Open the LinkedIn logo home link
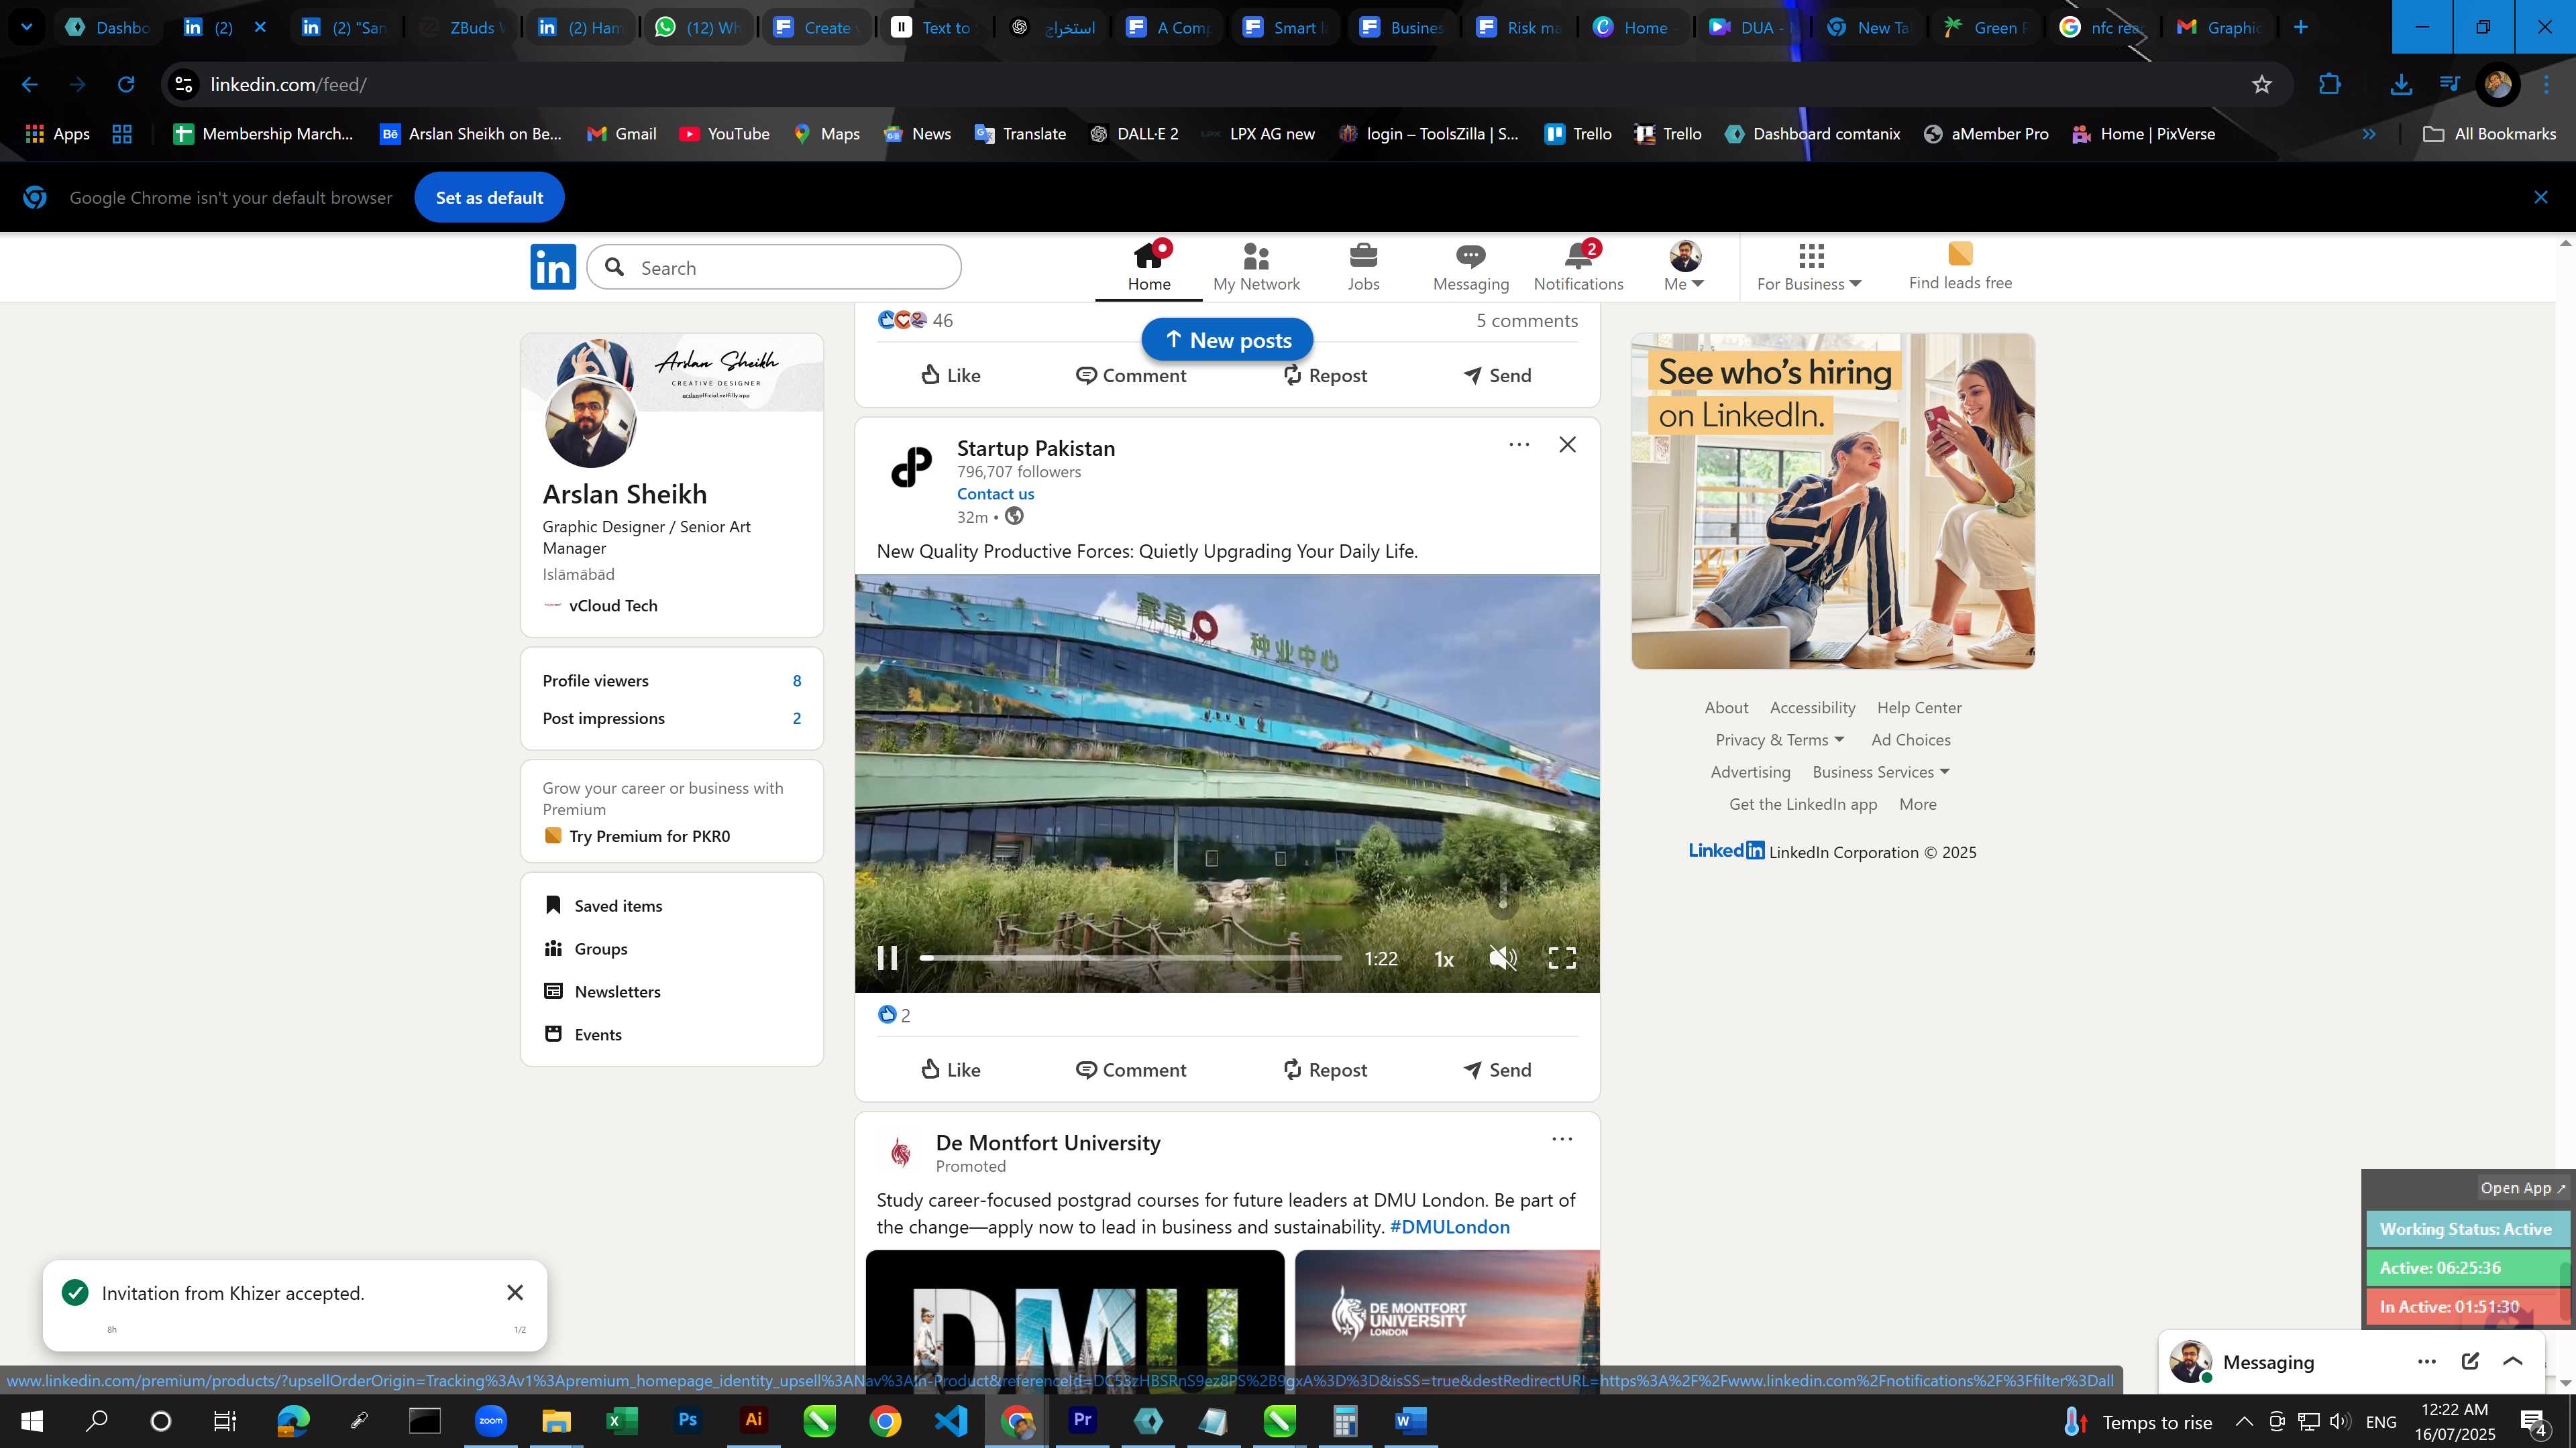The image size is (2576, 1448). [x=553, y=267]
